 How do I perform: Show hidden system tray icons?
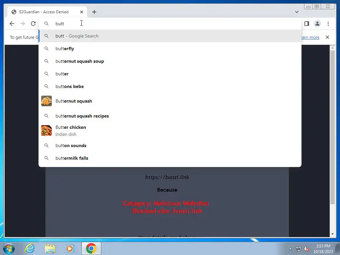(290, 249)
